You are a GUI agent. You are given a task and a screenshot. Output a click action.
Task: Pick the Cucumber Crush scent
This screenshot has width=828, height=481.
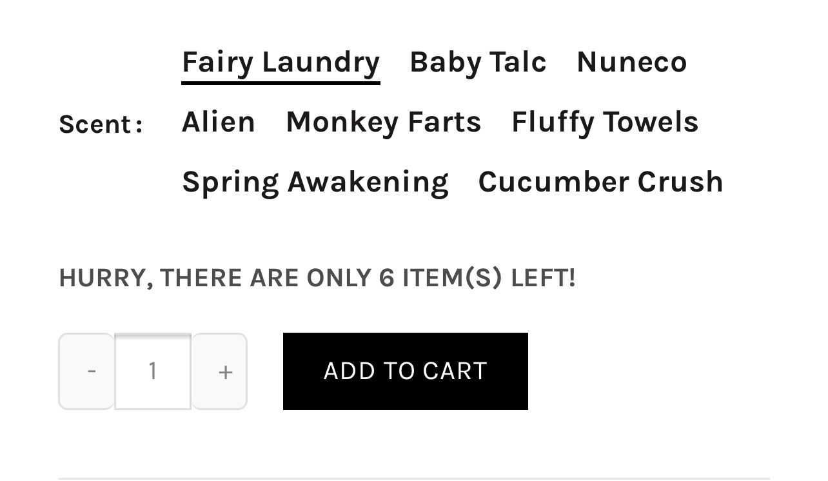[600, 182]
